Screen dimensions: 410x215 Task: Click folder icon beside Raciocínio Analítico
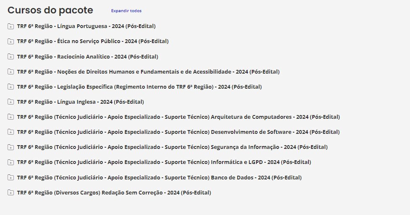coord(10,56)
